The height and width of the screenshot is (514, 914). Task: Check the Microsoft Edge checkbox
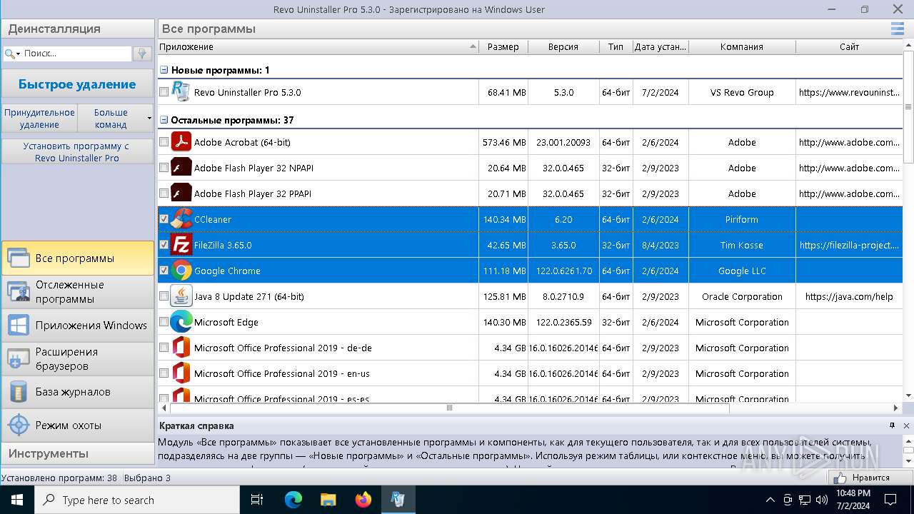[x=164, y=322]
